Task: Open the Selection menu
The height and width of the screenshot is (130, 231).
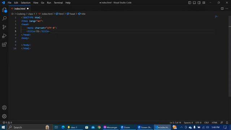Action: click(26, 3)
